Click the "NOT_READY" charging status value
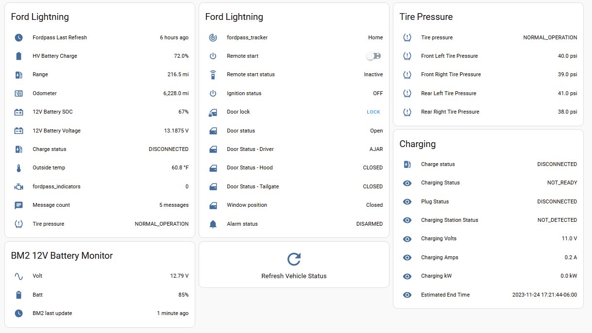 coord(562,183)
